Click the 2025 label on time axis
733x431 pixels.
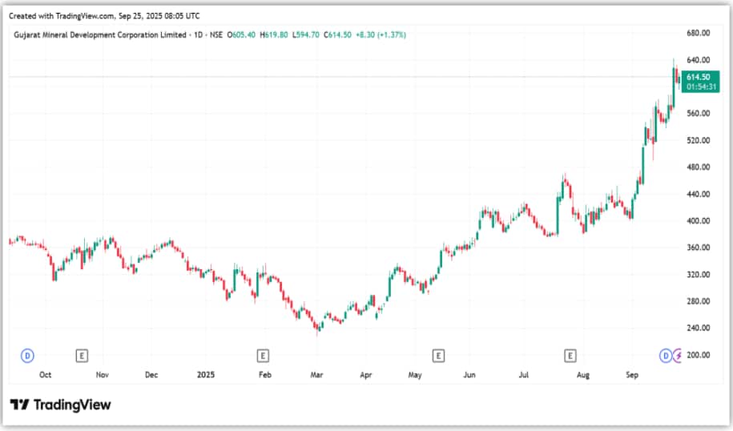coord(206,374)
